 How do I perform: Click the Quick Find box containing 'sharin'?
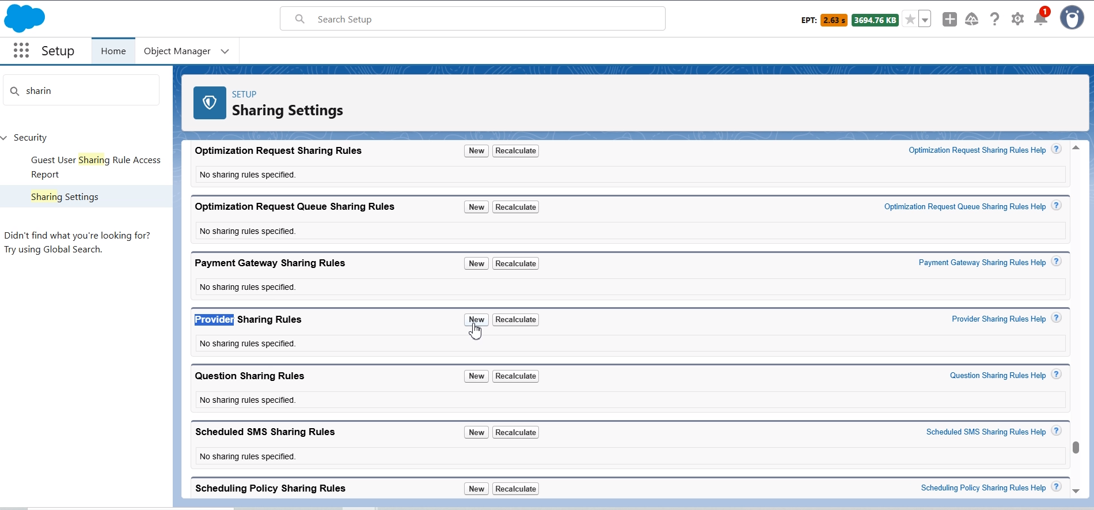click(x=81, y=90)
